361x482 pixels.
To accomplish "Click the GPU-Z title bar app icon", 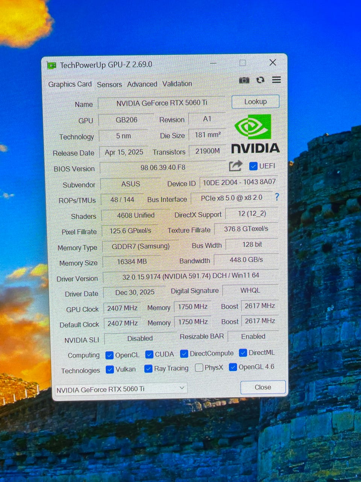I will pos(52,66).
